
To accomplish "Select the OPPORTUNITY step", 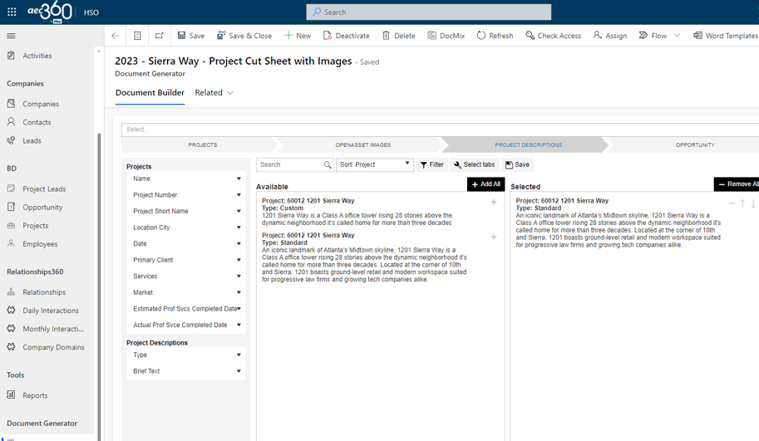I will click(695, 145).
